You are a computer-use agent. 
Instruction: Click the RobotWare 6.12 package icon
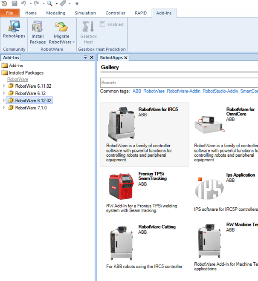coord(11,93)
